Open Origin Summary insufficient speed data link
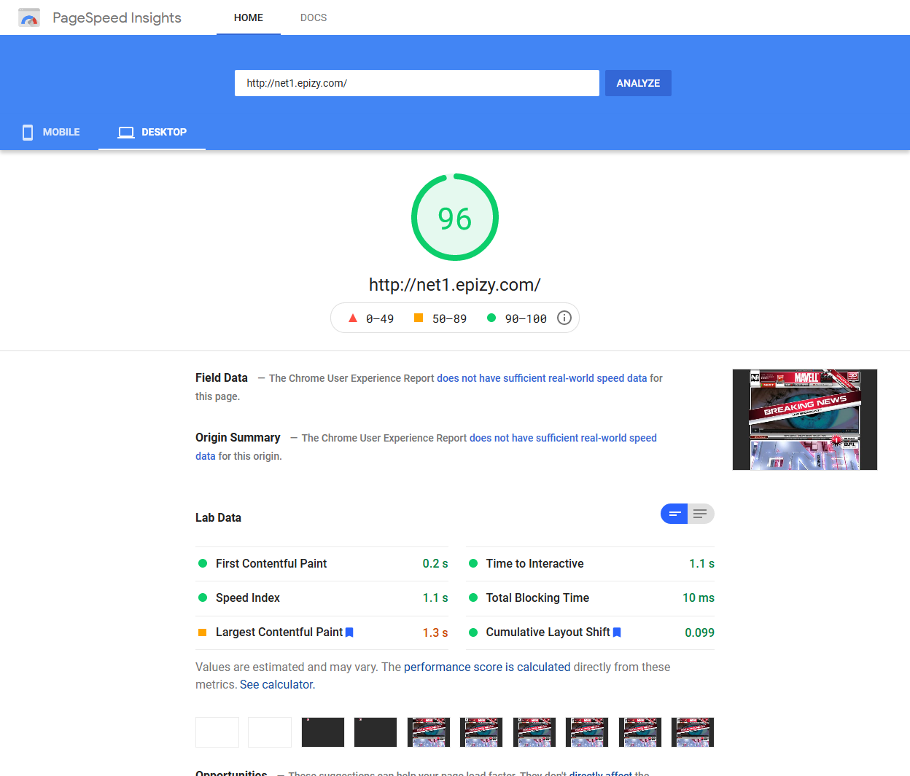The image size is (910, 776). pyautogui.click(x=563, y=438)
